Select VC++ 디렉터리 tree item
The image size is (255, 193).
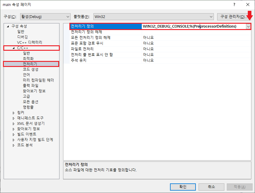(x=30, y=42)
